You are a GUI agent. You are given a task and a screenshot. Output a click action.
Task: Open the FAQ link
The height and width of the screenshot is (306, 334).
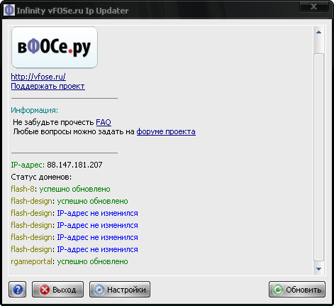(x=104, y=122)
